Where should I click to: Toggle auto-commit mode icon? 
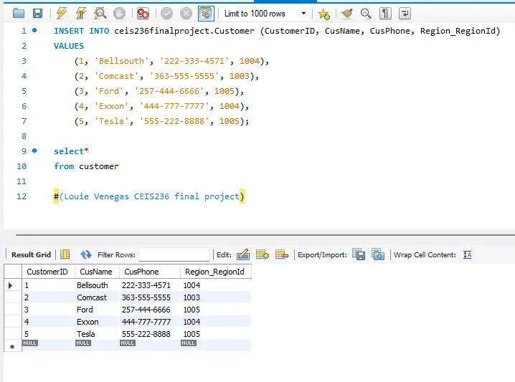click(206, 14)
